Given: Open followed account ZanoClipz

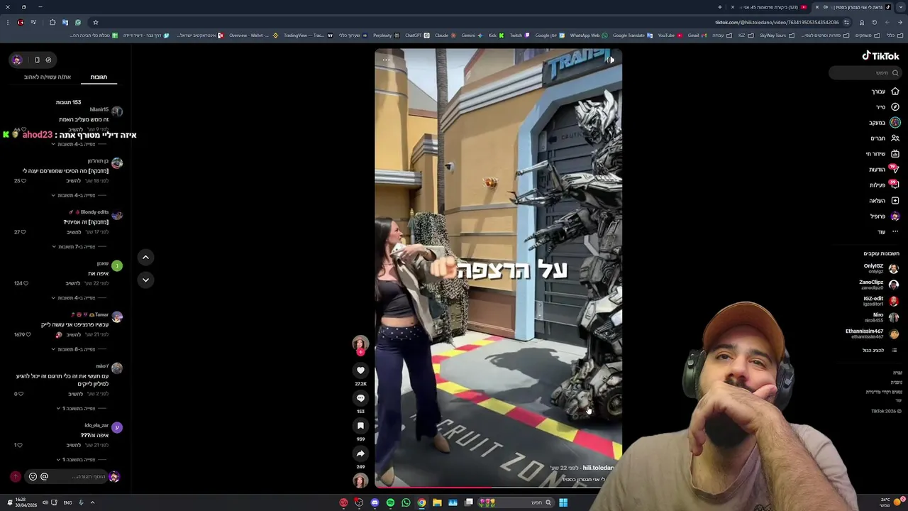Looking at the screenshot, I should click(x=879, y=285).
